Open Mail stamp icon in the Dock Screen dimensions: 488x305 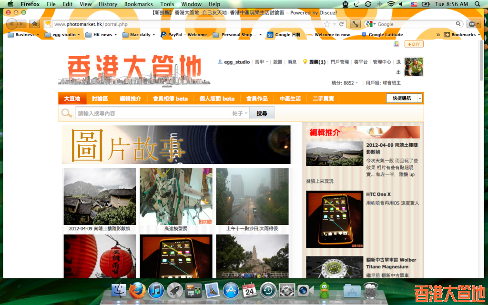(212, 291)
